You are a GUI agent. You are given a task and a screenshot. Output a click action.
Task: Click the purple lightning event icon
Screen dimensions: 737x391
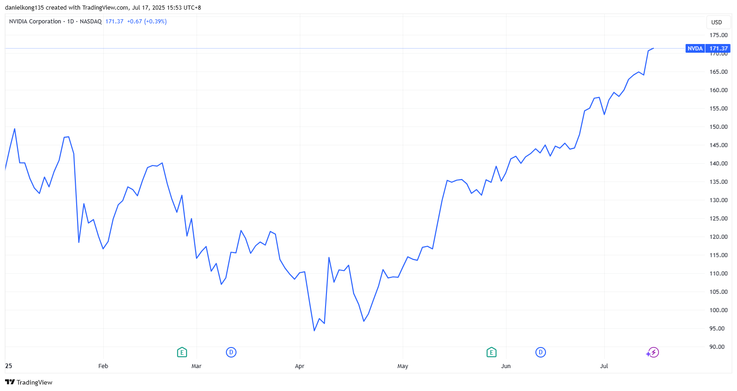pos(653,352)
